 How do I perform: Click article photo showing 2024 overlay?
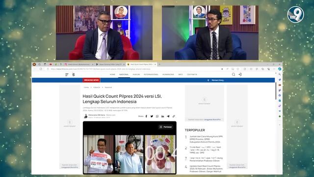point(160,154)
